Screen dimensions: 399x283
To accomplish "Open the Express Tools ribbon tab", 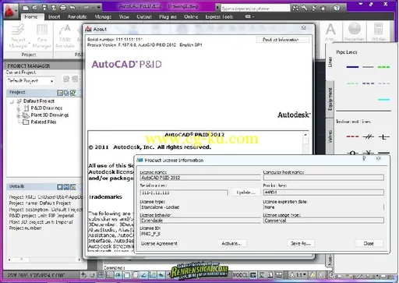I will [219, 16].
